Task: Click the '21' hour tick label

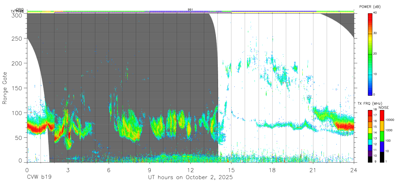Action: pyautogui.click(x=313, y=170)
